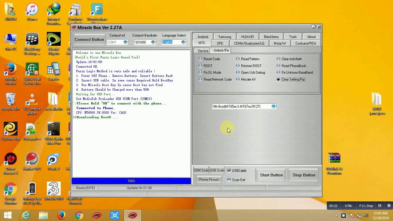The image size is (393, 221).
Task: Pause the screen recording
Action: click(x=379, y=206)
